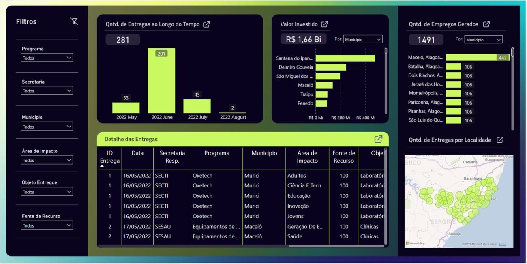Viewport: 527px width, 264px height.
Task: Select the 2022 July bar
Action: (197, 106)
